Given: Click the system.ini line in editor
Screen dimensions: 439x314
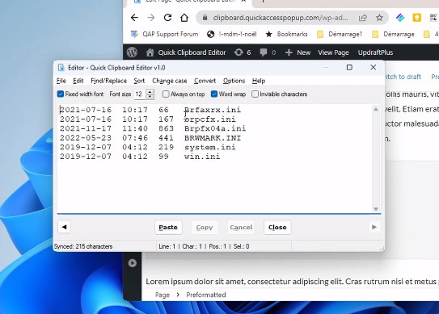Looking at the screenshot, I should 148,147.
